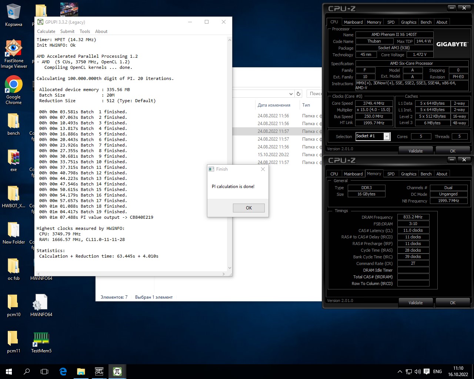Open the volume tray icon

tap(418, 372)
